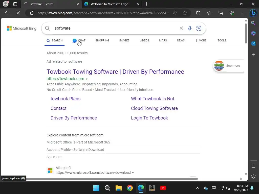The height and width of the screenshot is (194, 259).
Task: Open Windows Start button
Action: (x=96, y=188)
